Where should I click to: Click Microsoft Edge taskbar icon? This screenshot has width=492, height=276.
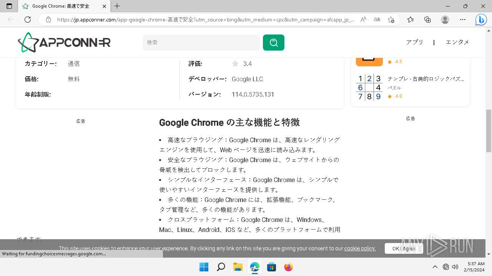(x=255, y=267)
